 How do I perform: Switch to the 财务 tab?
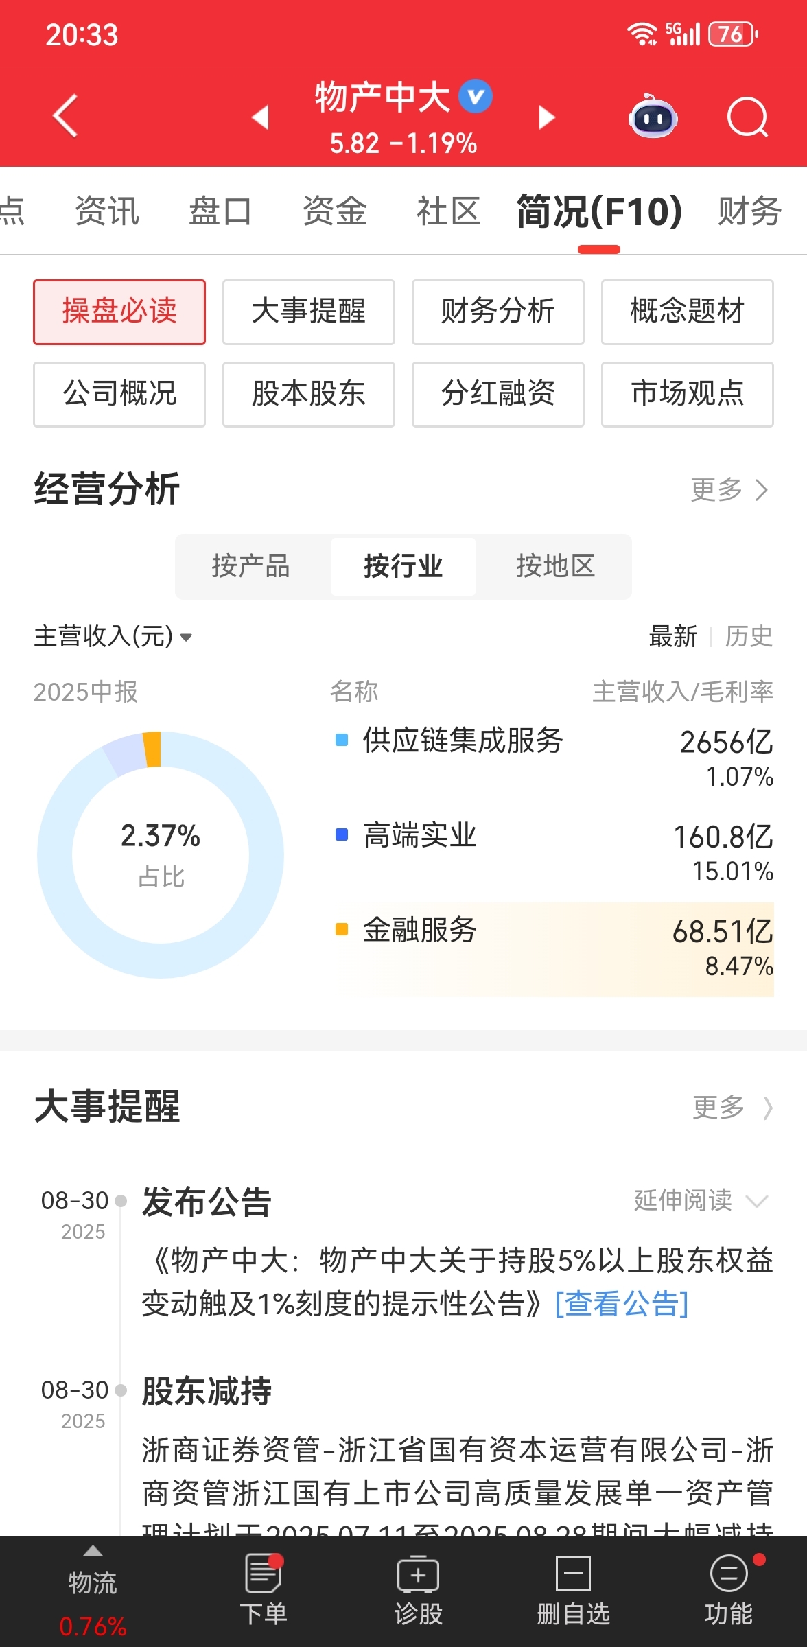pos(749,211)
